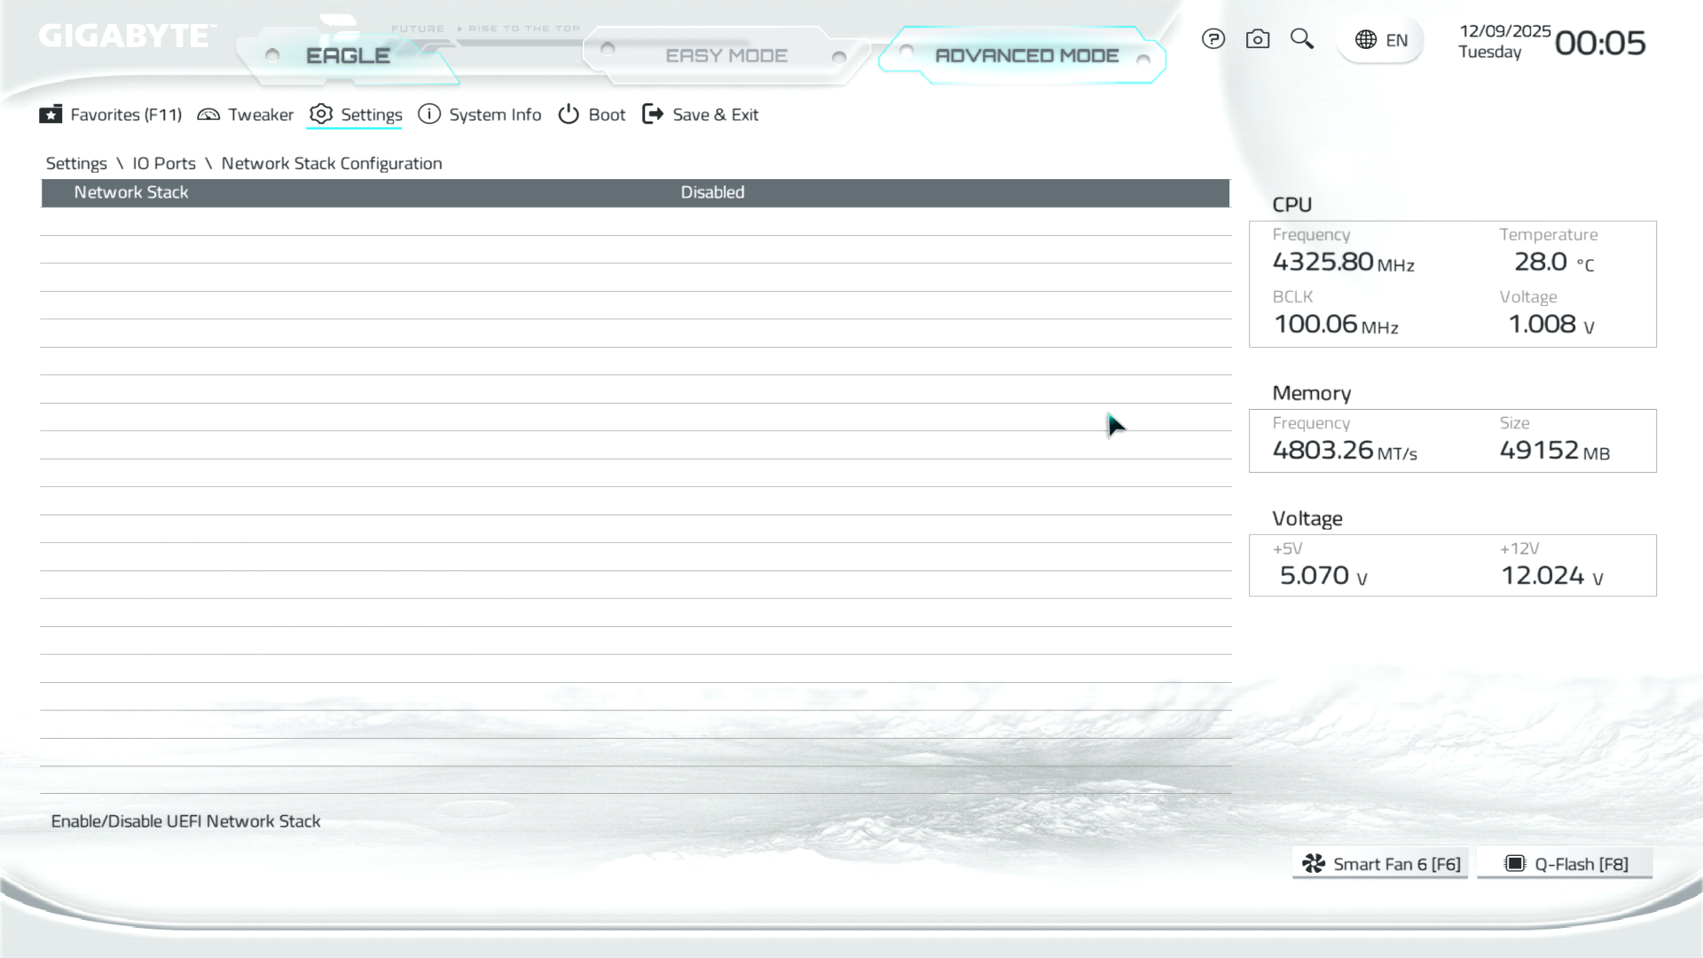This screenshot has width=1703, height=958.
Task: Click the Save & Exit arrow icon
Action: (x=653, y=114)
